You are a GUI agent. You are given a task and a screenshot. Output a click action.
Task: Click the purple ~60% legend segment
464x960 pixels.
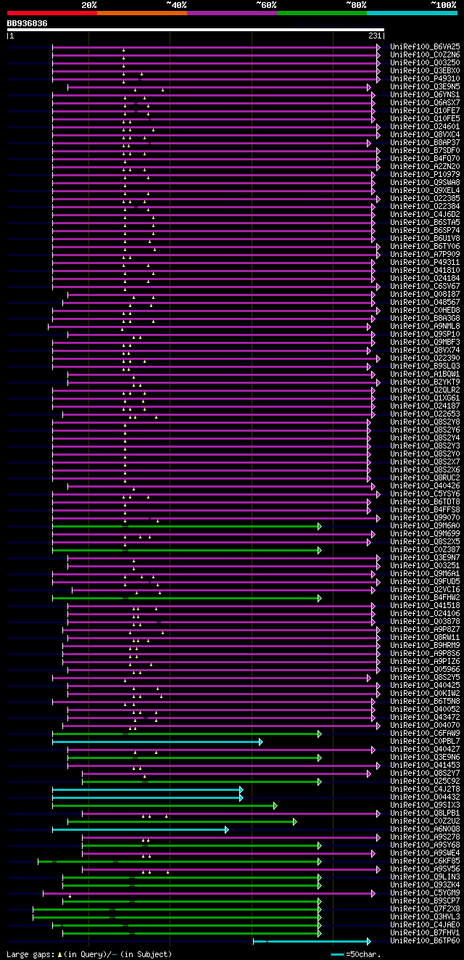click(232, 13)
